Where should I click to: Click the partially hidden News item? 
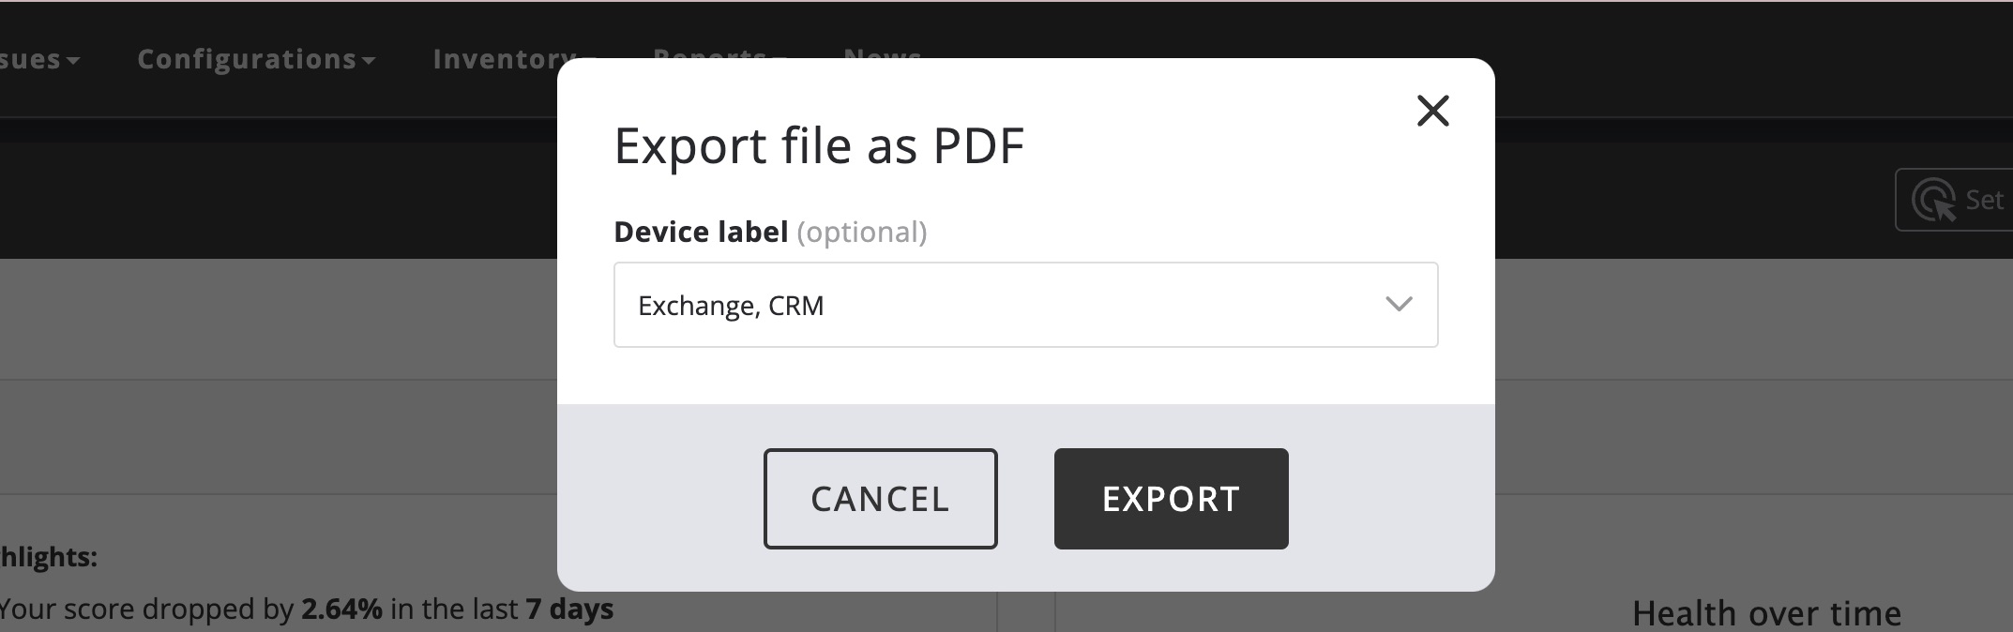point(882,53)
